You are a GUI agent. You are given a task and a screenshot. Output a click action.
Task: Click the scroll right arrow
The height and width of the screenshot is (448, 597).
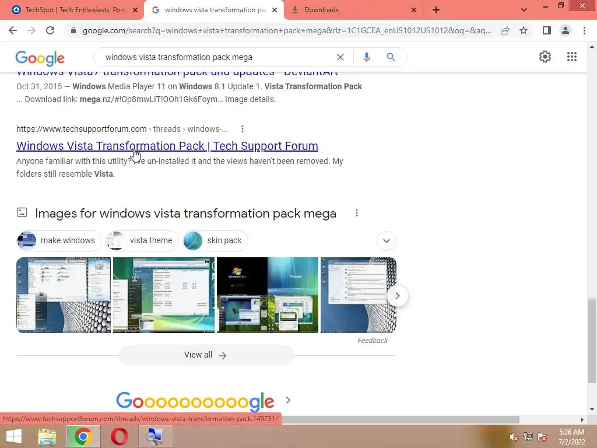tap(582, 419)
